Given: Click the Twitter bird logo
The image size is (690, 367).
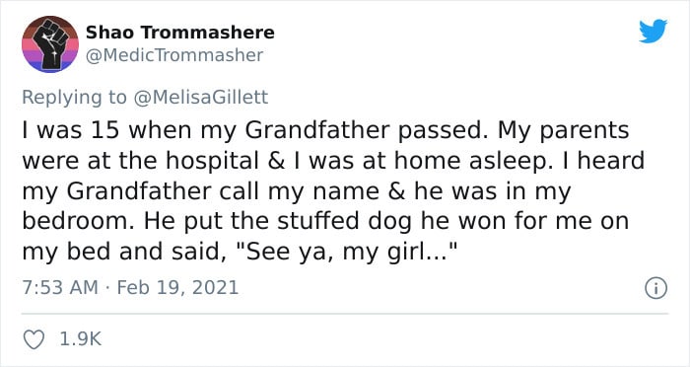Looking at the screenshot, I should (653, 32).
